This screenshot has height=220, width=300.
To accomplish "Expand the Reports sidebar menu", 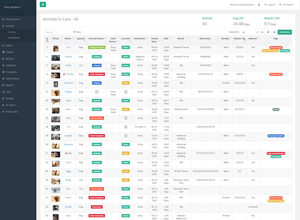I will click(10, 85).
